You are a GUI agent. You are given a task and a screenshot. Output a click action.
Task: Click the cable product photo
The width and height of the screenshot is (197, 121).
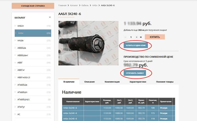coord(88,43)
